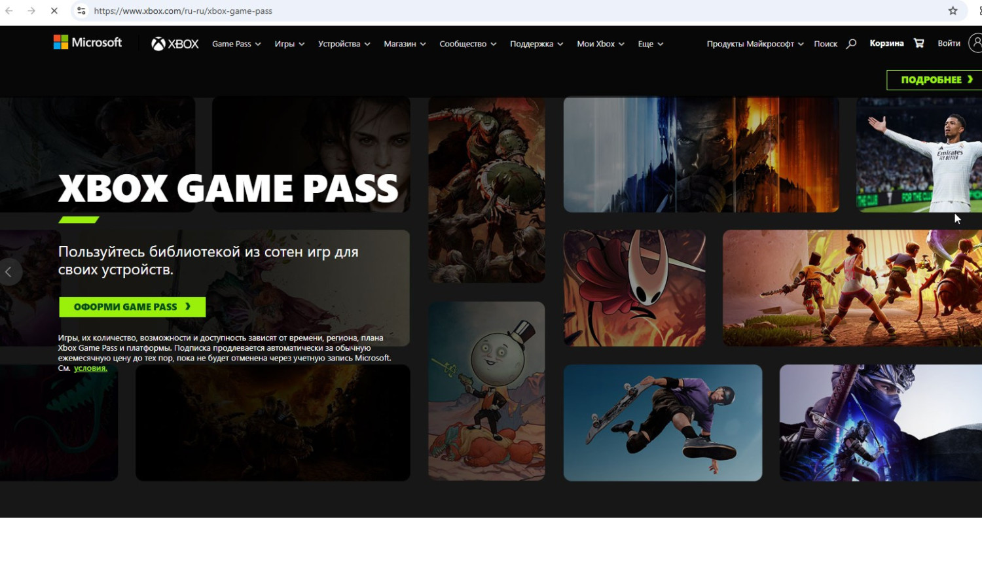This screenshot has height=562, width=982.
Task: Open the shopping cart icon
Action: click(x=918, y=43)
